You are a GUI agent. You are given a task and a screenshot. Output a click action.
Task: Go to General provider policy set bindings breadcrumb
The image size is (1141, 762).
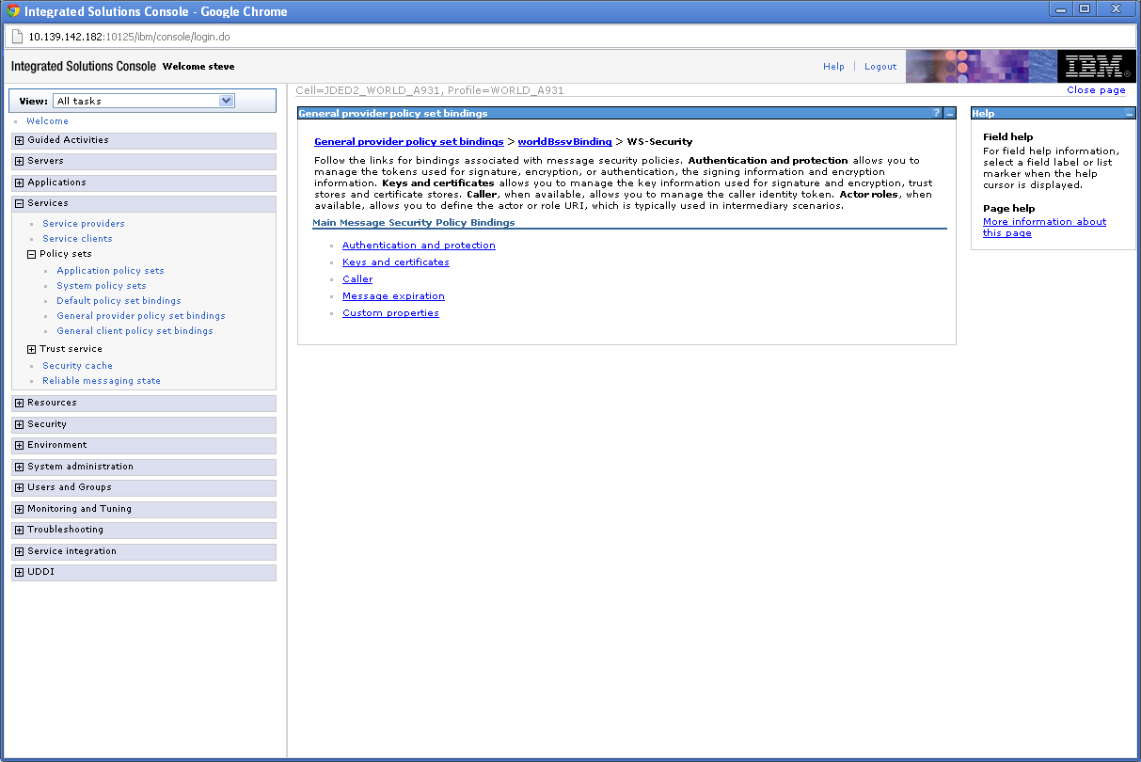coord(409,142)
